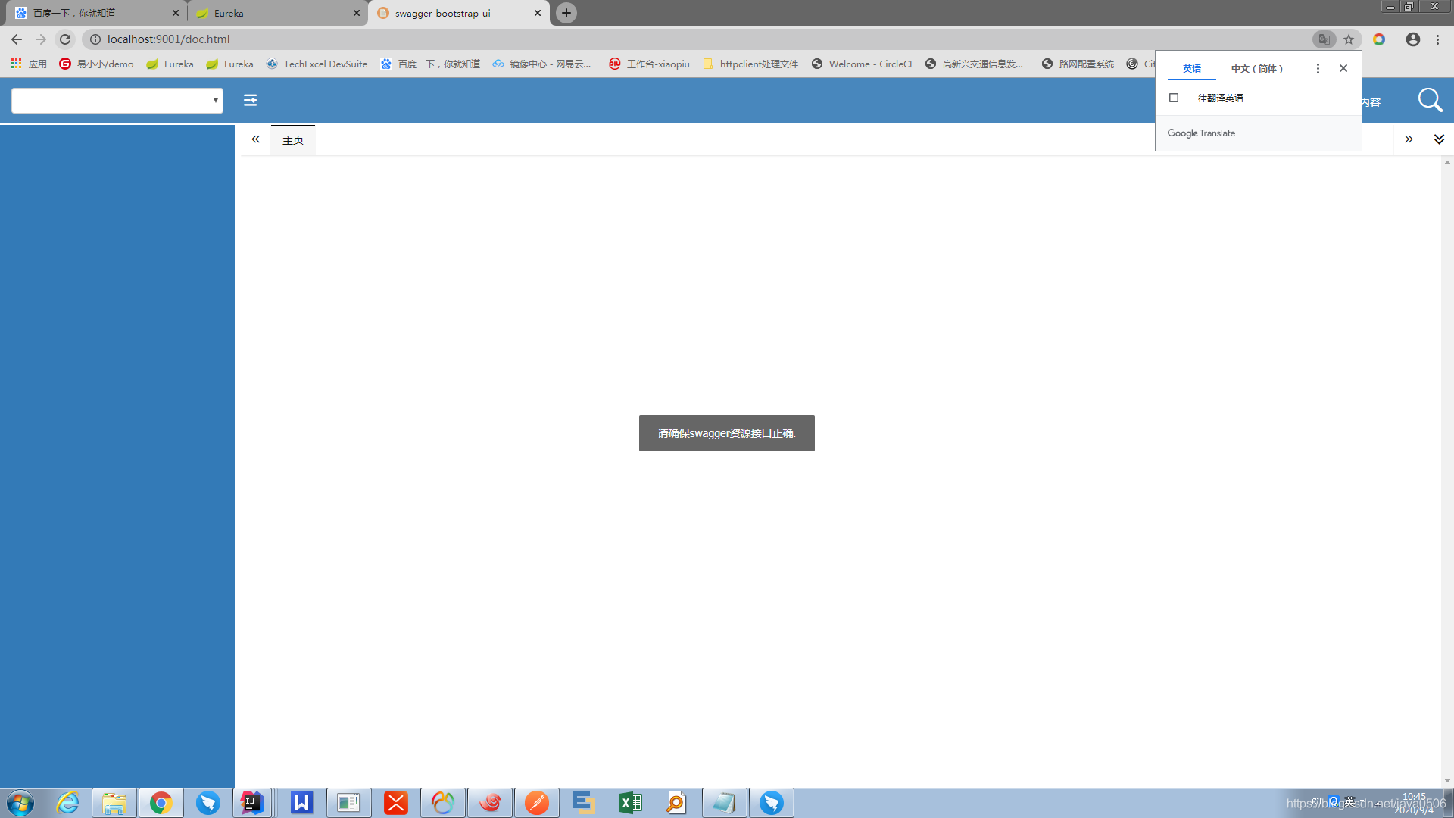Open the API group select dropdown
This screenshot has width=1454, height=818.
117,100
